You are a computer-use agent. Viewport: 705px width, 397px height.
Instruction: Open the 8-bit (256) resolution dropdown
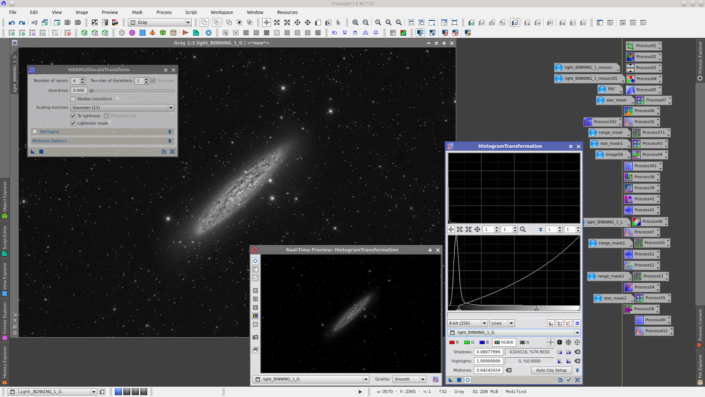(x=467, y=323)
